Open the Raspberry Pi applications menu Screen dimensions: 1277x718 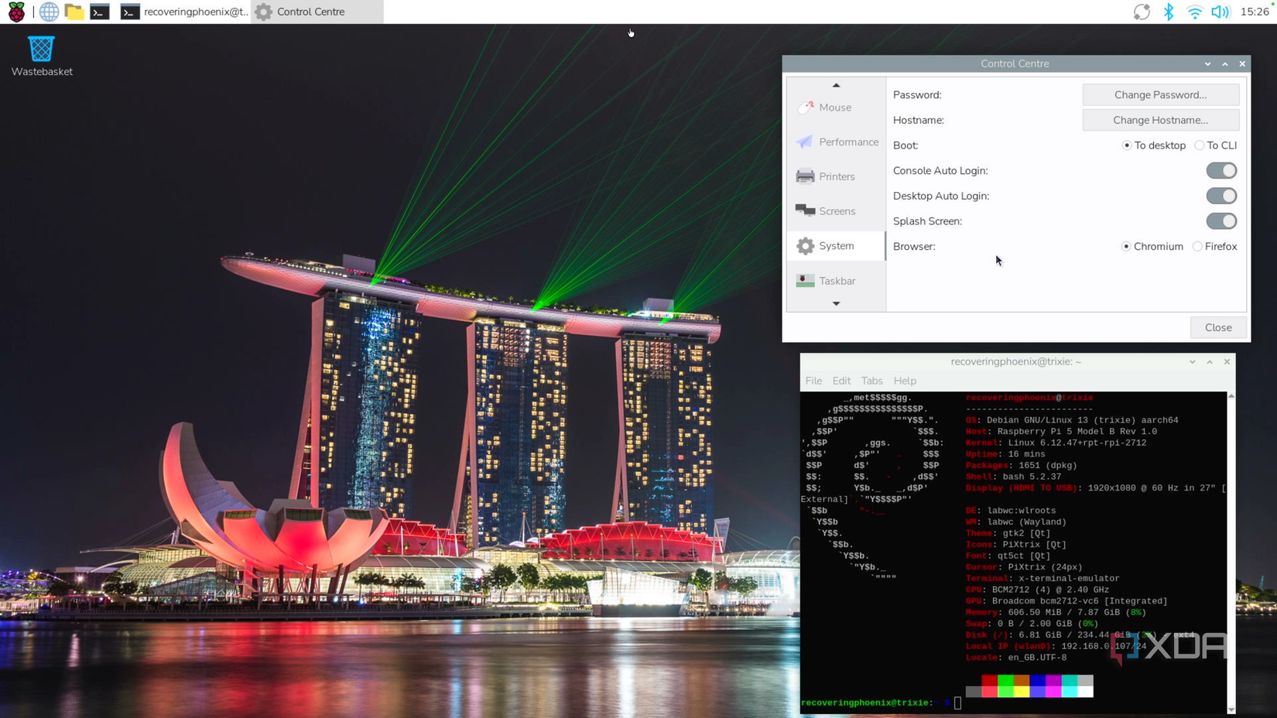(15, 12)
